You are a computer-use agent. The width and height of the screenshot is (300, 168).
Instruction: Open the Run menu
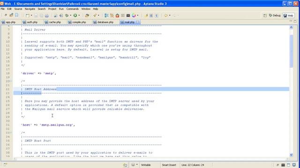point(61,9)
